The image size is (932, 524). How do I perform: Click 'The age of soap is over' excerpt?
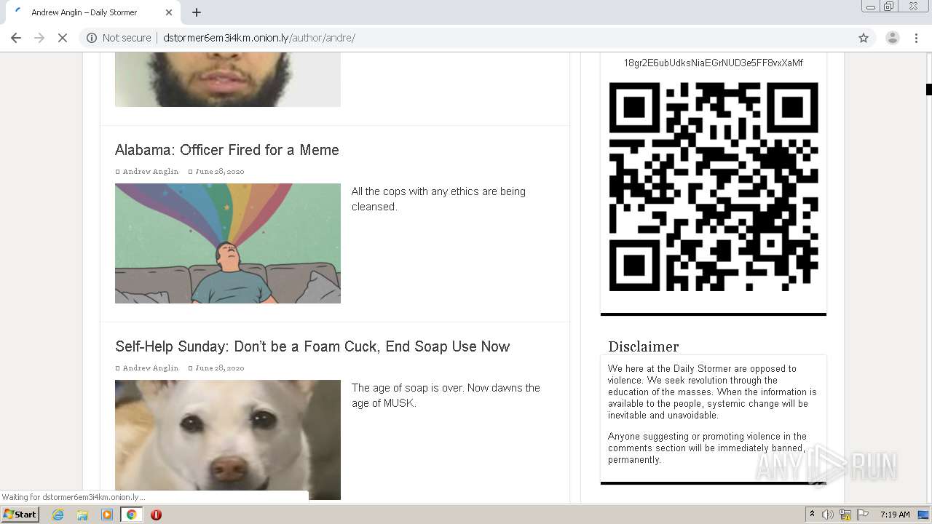tap(446, 395)
